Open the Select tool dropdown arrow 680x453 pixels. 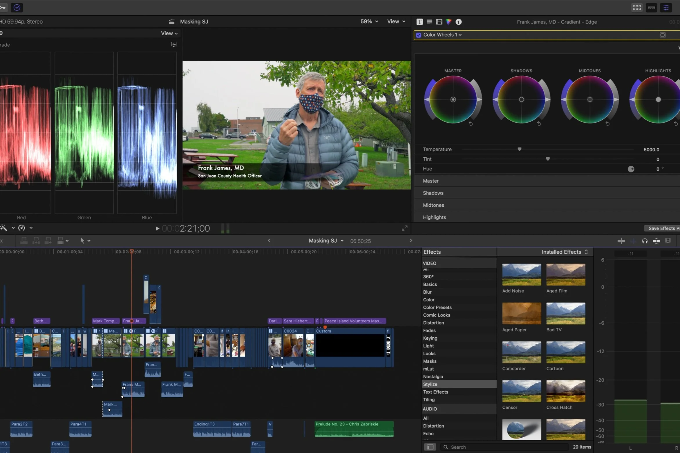[x=89, y=241]
